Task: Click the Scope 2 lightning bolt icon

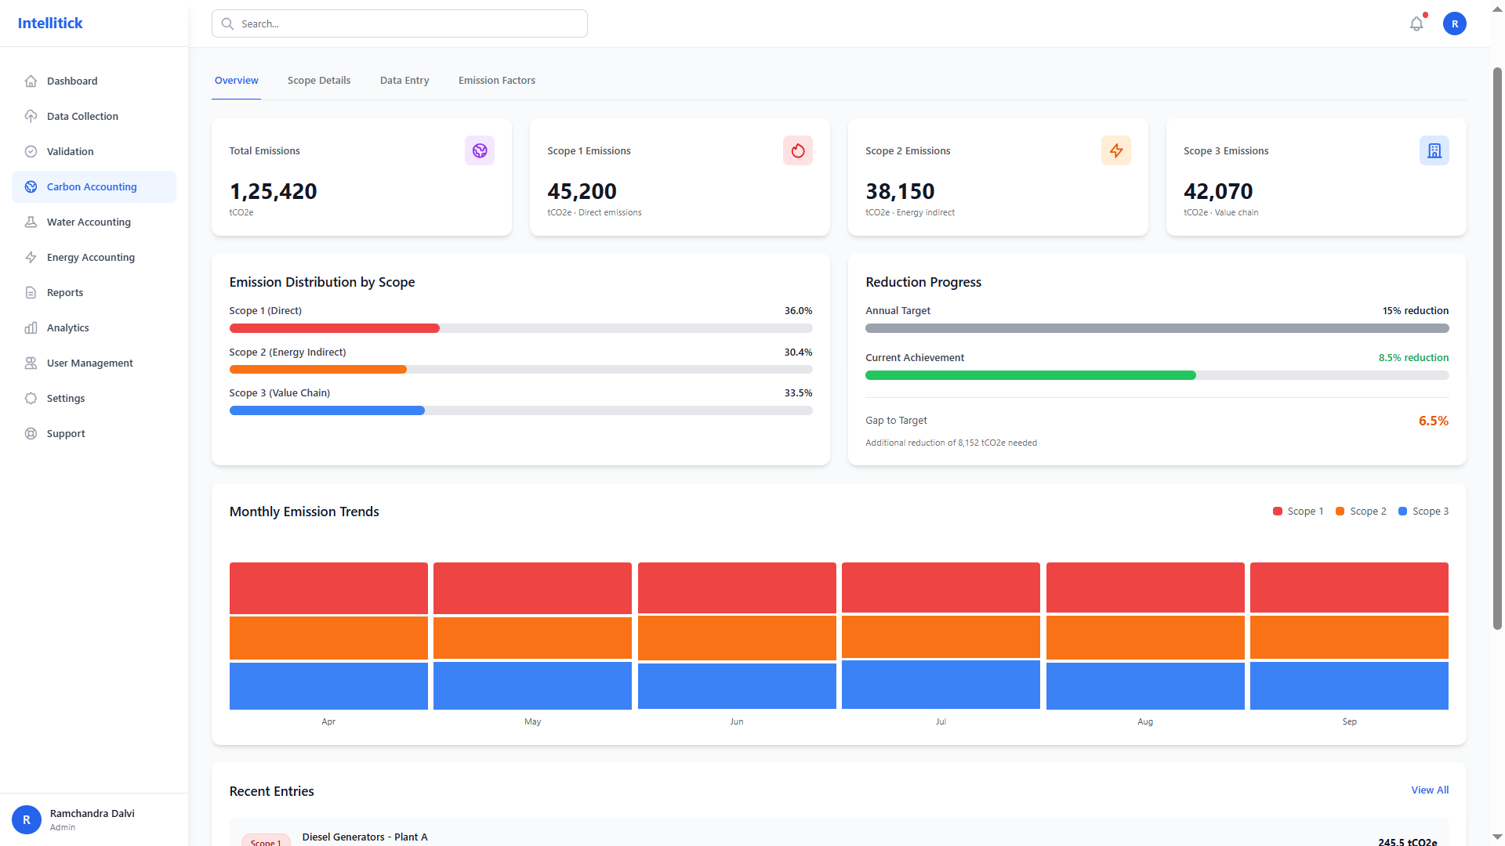Action: 1115,150
